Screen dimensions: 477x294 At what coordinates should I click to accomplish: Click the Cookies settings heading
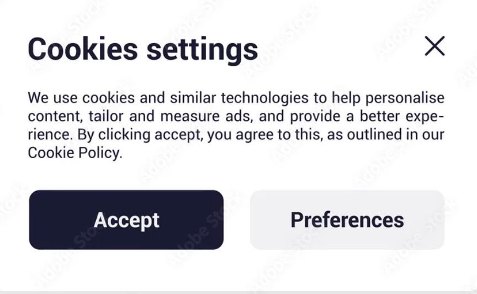pos(142,49)
